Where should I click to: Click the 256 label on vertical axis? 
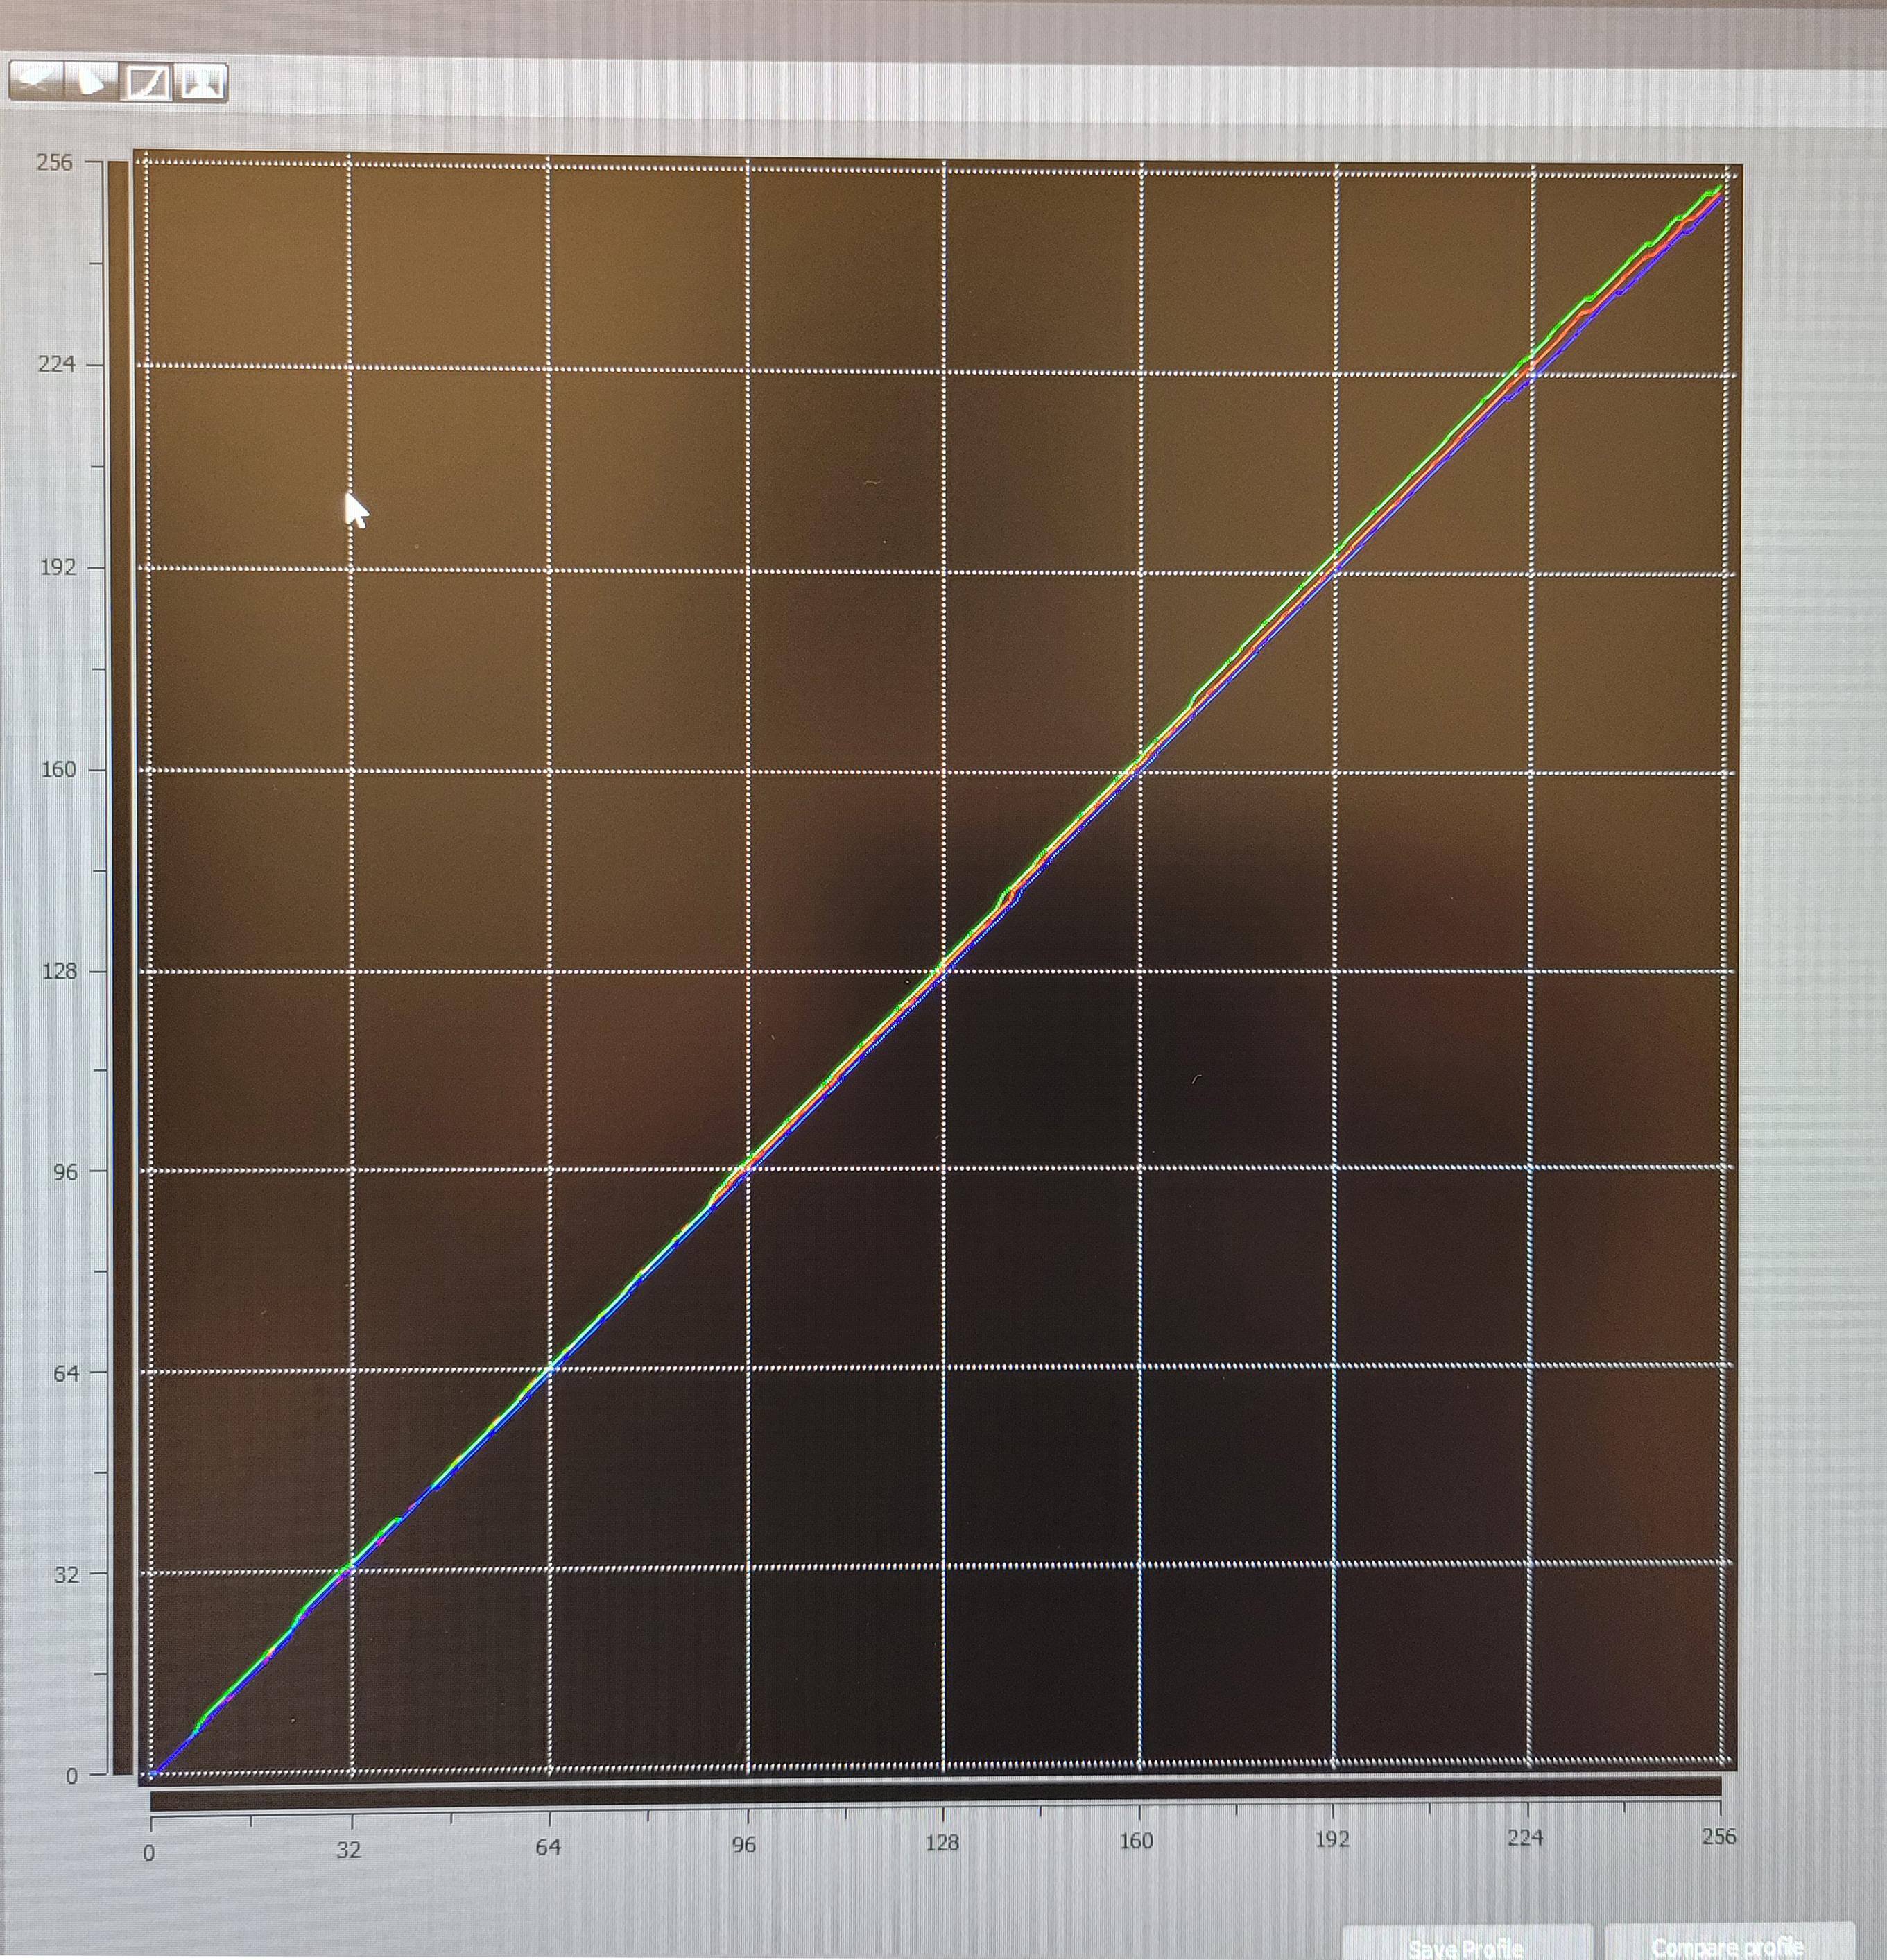tap(55, 163)
